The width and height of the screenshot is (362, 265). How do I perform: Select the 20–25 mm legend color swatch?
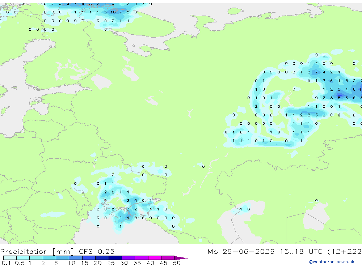(x=102, y=258)
